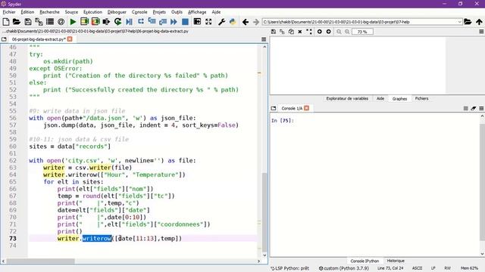Open the Exécution menu
485x272 pixels.
[x=92, y=12]
